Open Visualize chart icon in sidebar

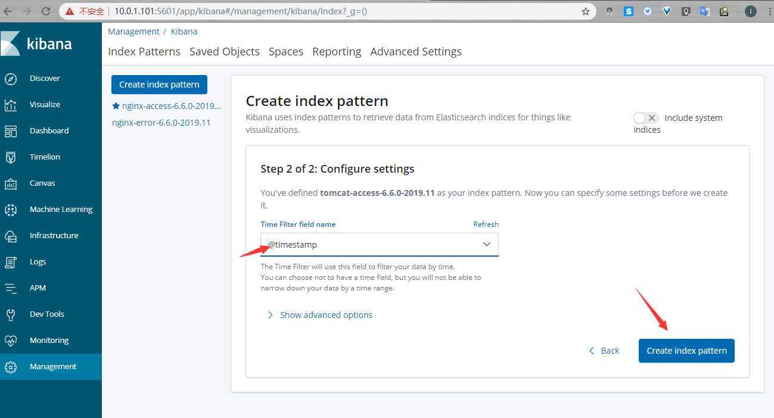11,105
